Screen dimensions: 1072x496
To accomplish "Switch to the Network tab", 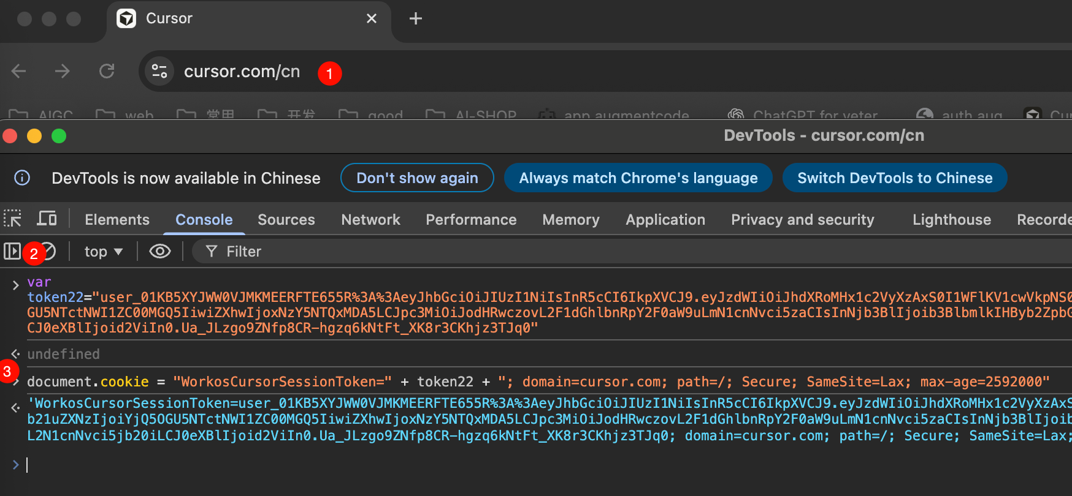I will click(x=370, y=220).
